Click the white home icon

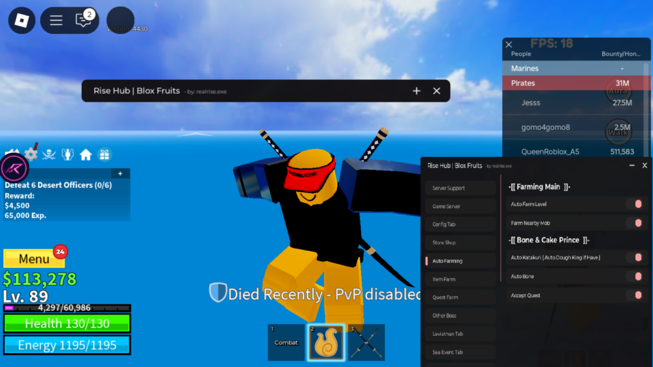86,155
